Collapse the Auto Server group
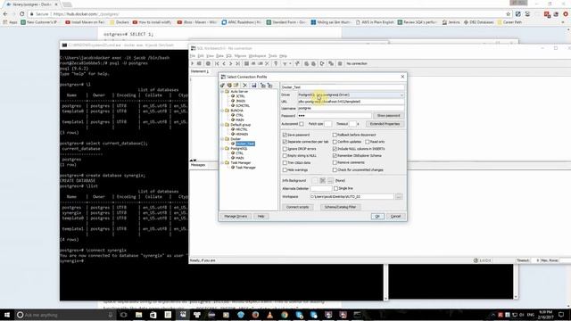 click(222, 91)
